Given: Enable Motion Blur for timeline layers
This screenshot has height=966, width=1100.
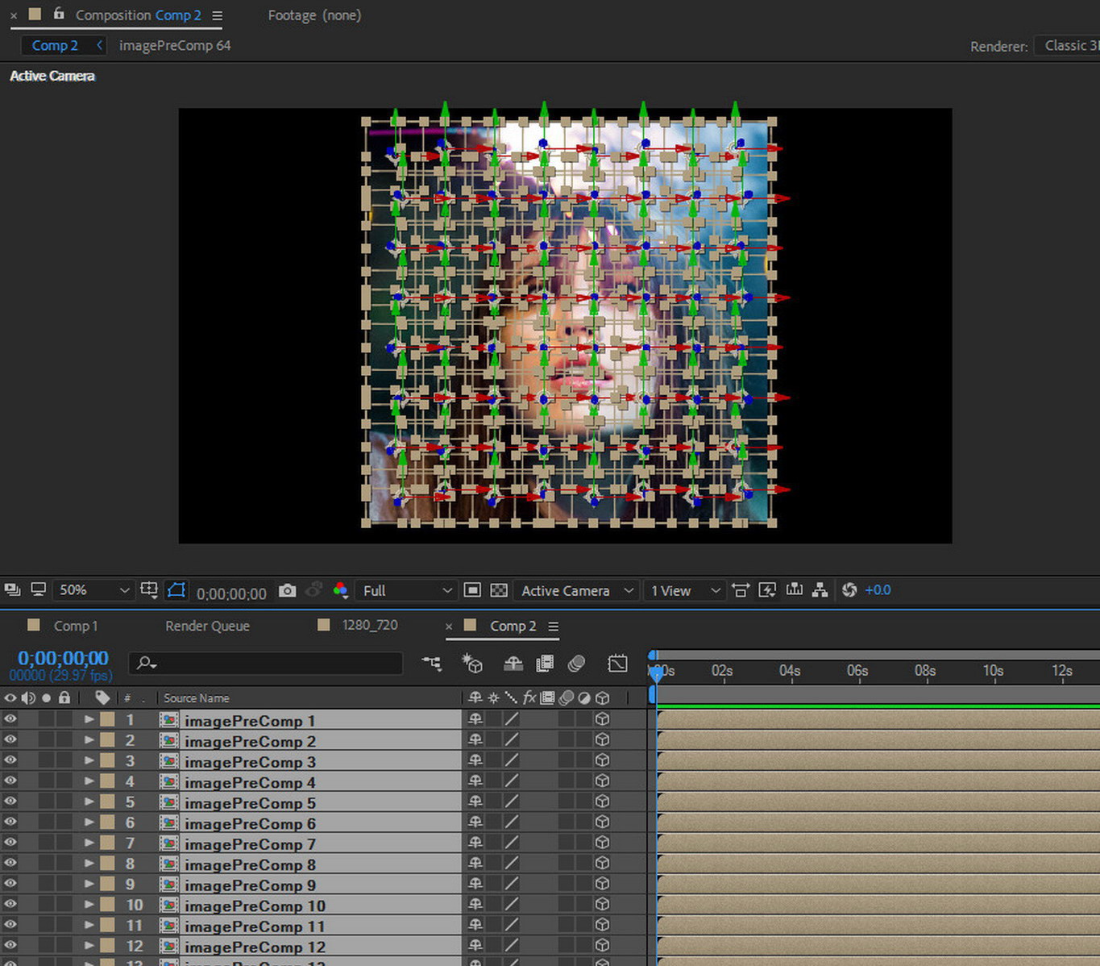Looking at the screenshot, I should coord(576,664).
